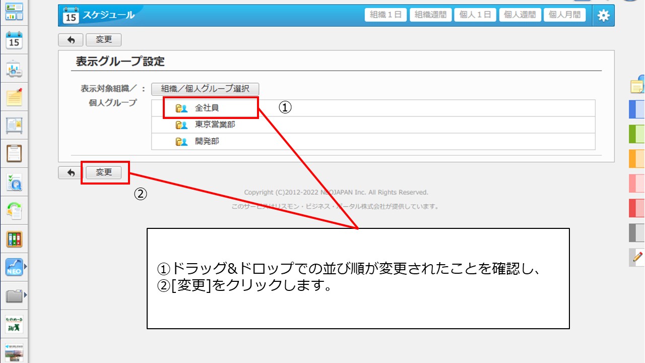
Task: Click the pencil edit icon at right edge
Action: (637, 257)
